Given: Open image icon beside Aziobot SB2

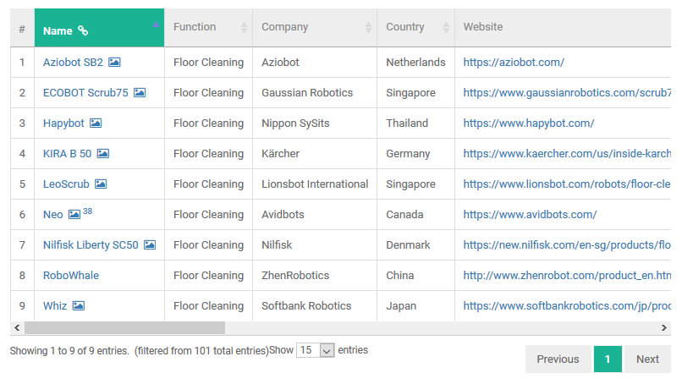Looking at the screenshot, I should [114, 63].
